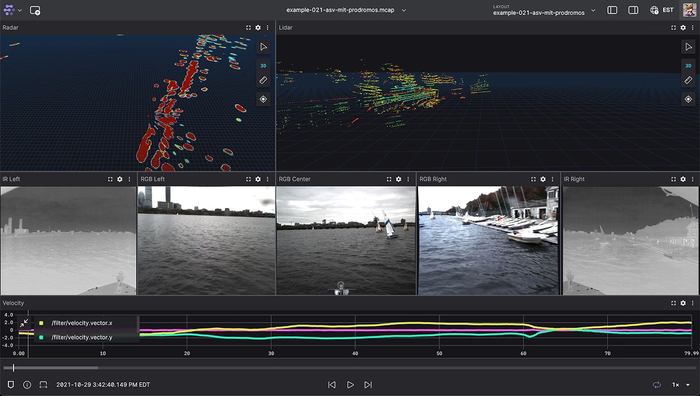Select the pointer tool in the Radar panel
This screenshot has height=396, width=700.
click(263, 46)
